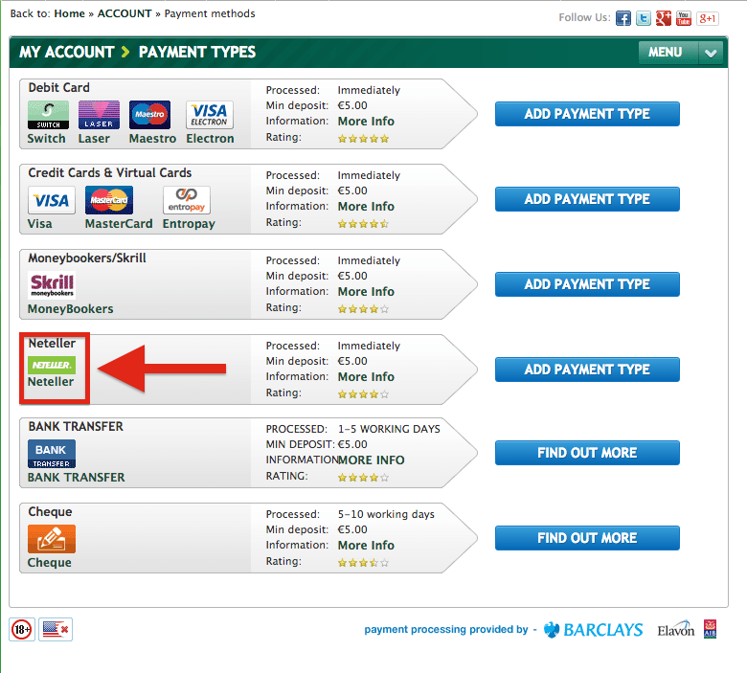Add payment type for Neteller
Viewport: 747px width, 673px height.
(x=587, y=370)
